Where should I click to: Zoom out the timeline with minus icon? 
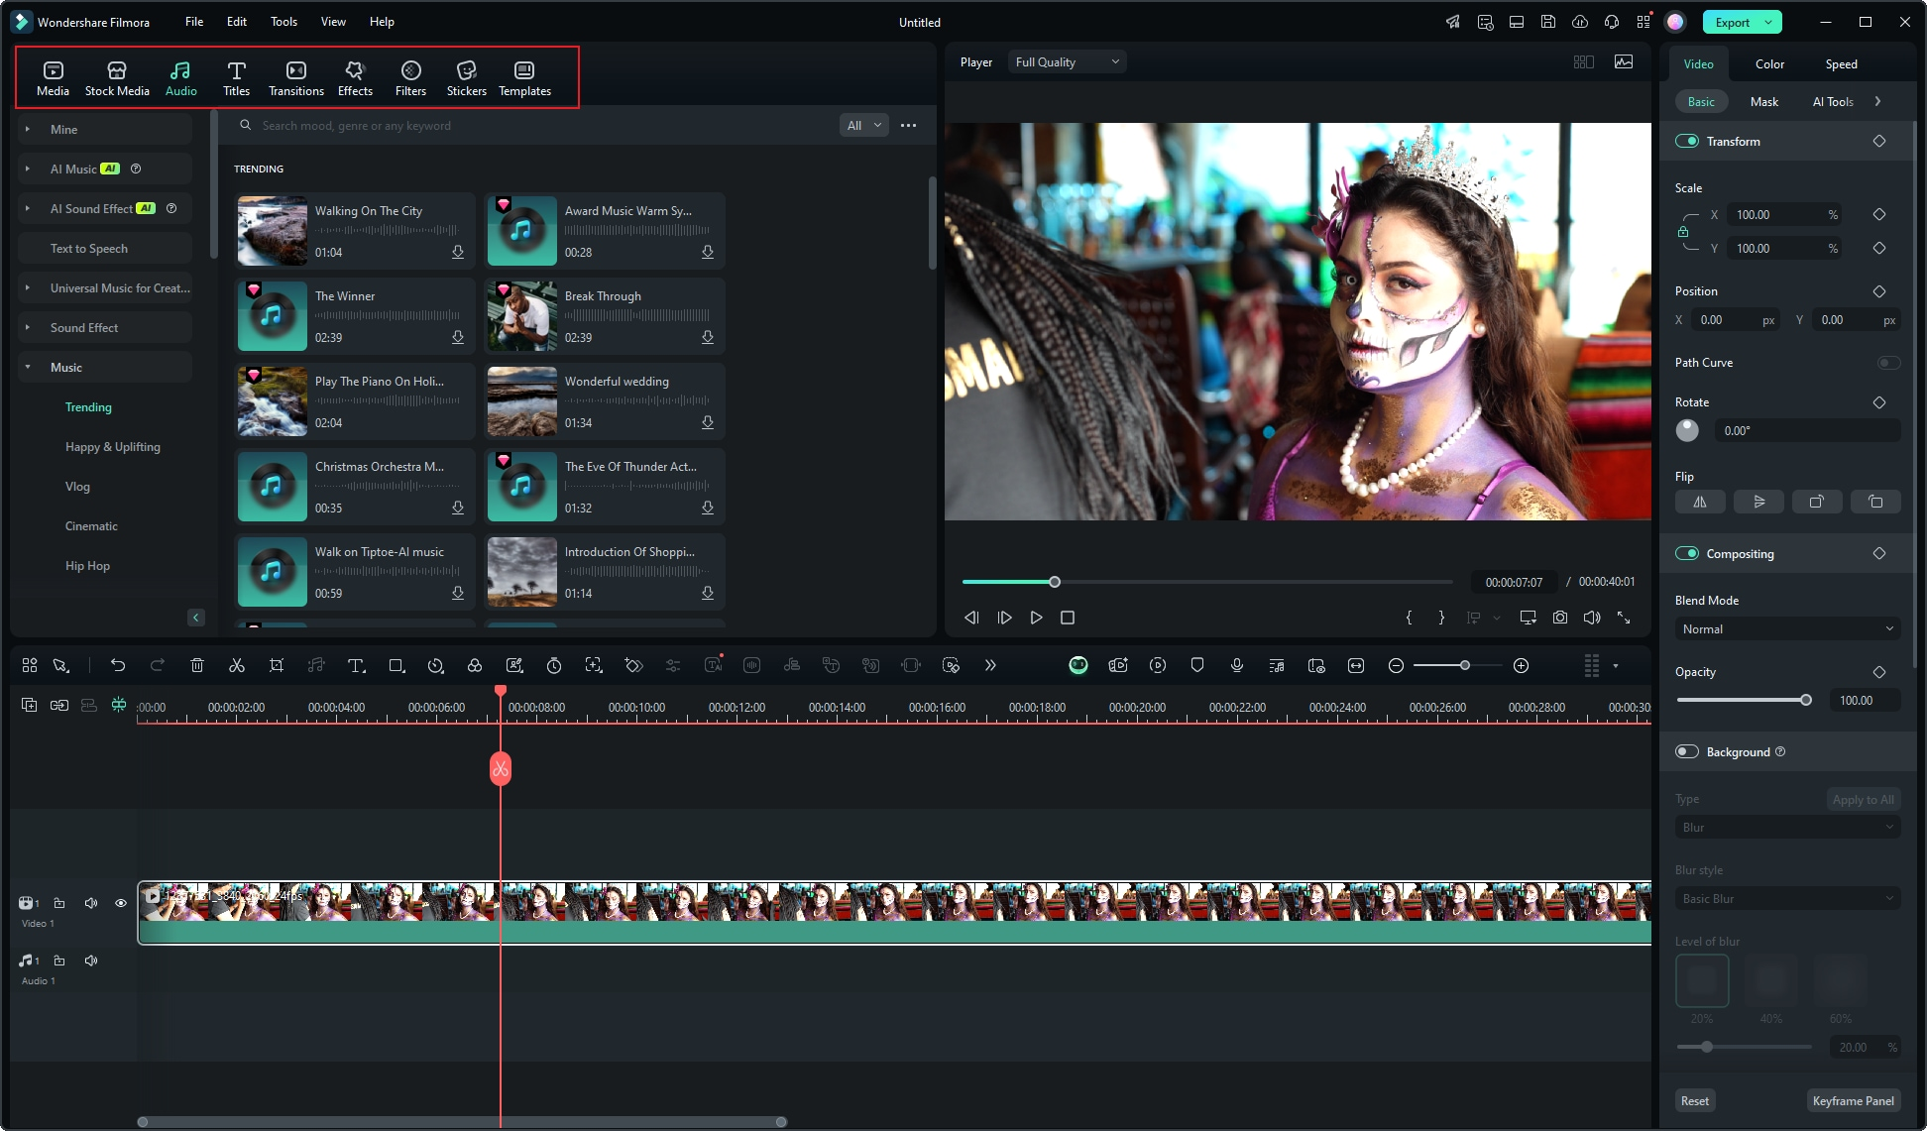[1396, 665]
